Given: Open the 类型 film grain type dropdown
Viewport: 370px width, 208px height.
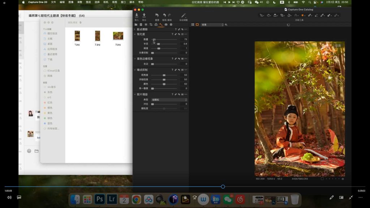Looking at the screenshot, I should [x=169, y=100].
